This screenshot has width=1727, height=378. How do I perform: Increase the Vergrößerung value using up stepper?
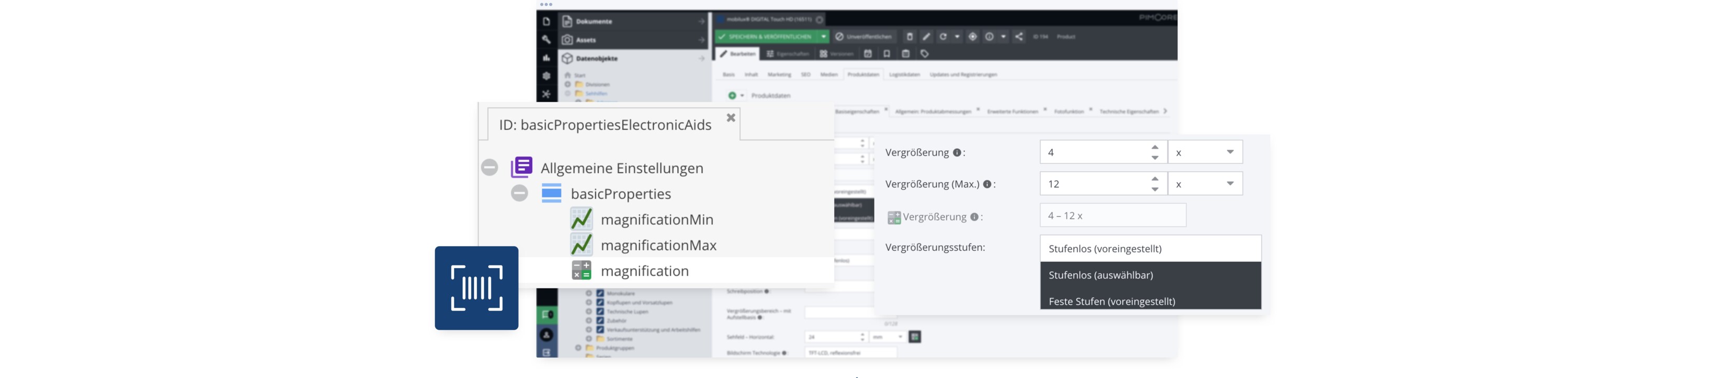1154,147
